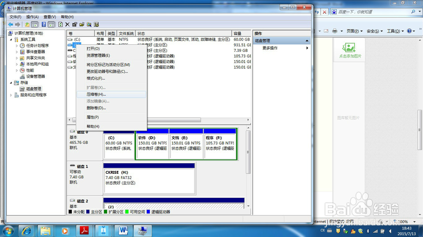Click the Up one level folder icon
The height and width of the screenshot is (237, 423).
[27, 24]
